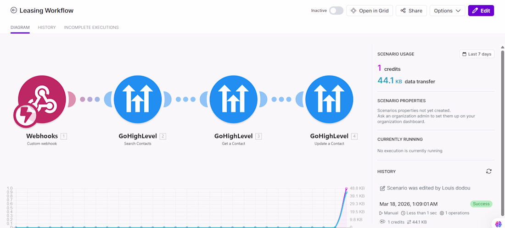Image resolution: width=505 pixels, height=228 pixels.
Task: Toggle the Inactive scenario switch on
Action: [336, 11]
